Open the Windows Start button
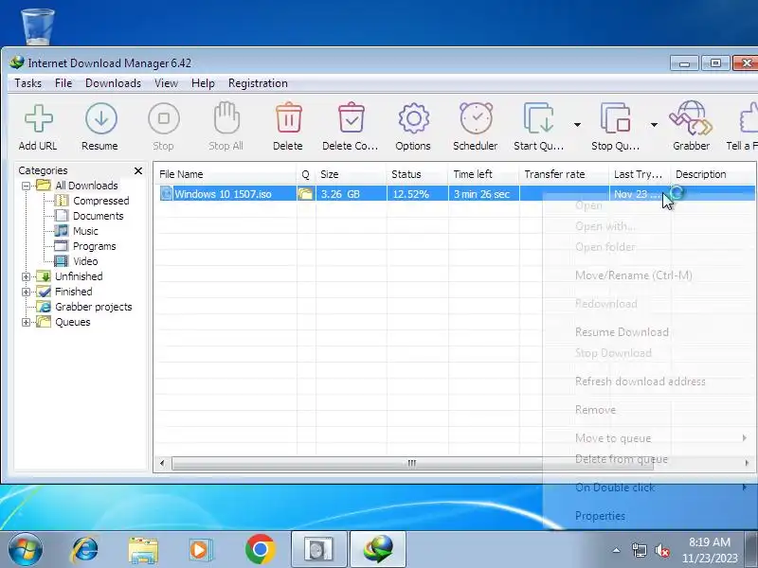The image size is (758, 568). [x=25, y=550]
